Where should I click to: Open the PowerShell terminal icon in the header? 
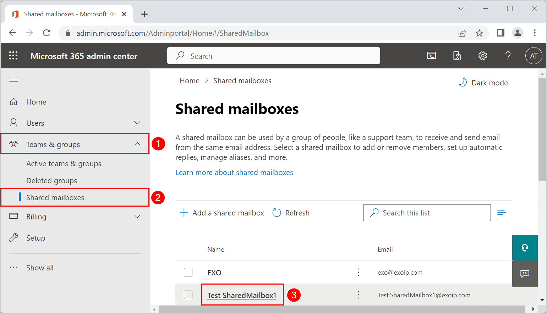tap(431, 56)
